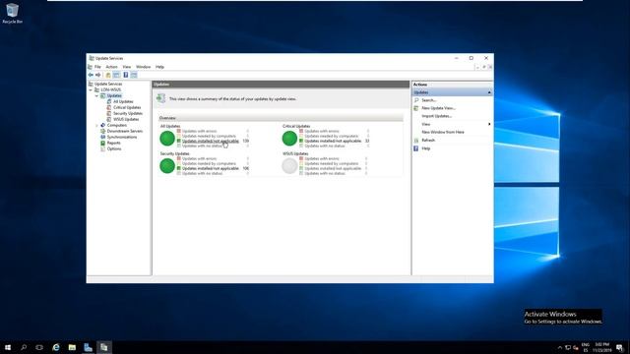The image size is (630, 354).
Task: Collapse the Updates section in Actions pane
Action: point(489,92)
